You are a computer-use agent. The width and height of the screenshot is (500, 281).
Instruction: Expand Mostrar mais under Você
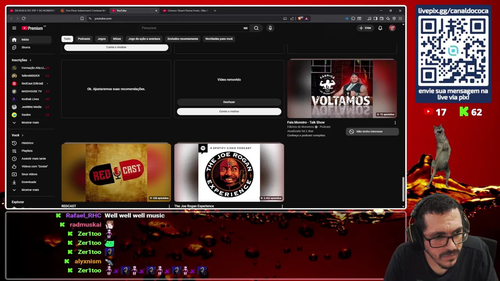(31, 190)
